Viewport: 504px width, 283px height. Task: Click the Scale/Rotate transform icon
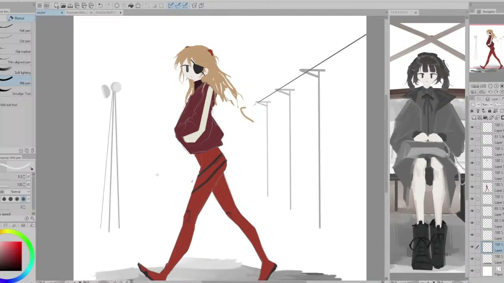[138, 6]
